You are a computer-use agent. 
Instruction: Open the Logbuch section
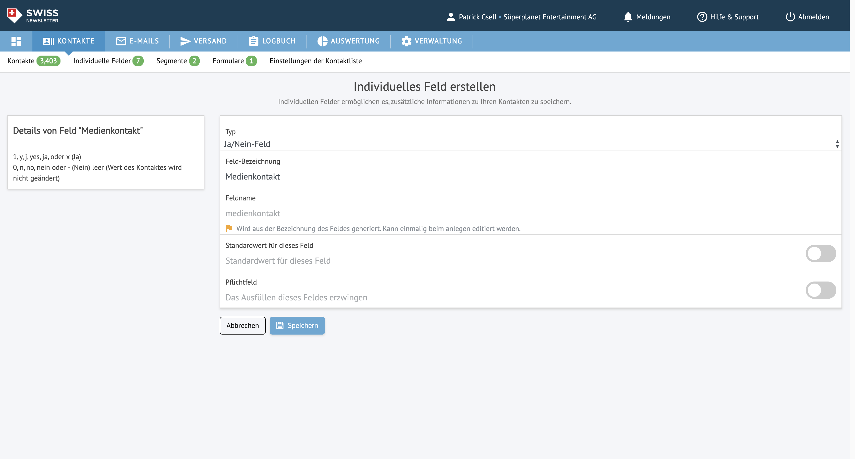[x=272, y=41]
